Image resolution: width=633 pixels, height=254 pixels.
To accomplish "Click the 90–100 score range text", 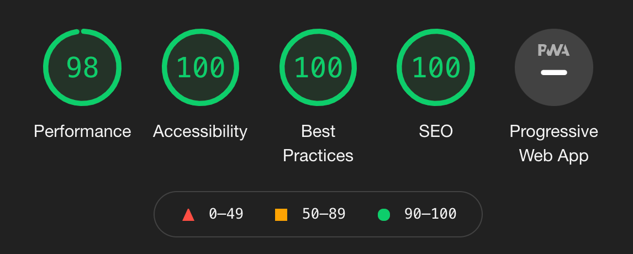I will 430,214.
